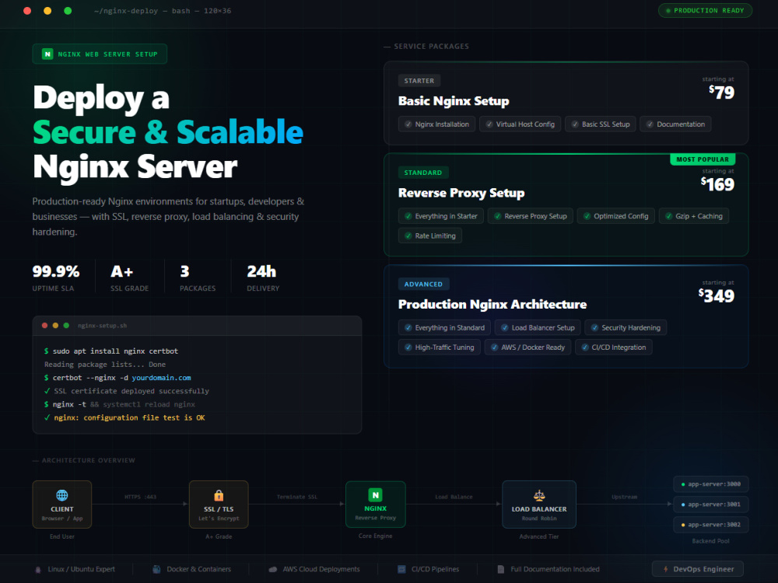Click the checkmark icon in Virtual Host Config
The width and height of the screenshot is (778, 583).
click(489, 124)
